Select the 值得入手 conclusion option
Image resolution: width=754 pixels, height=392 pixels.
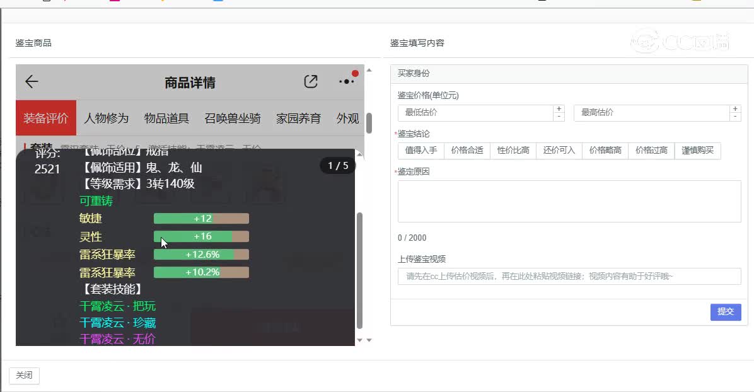tap(420, 151)
